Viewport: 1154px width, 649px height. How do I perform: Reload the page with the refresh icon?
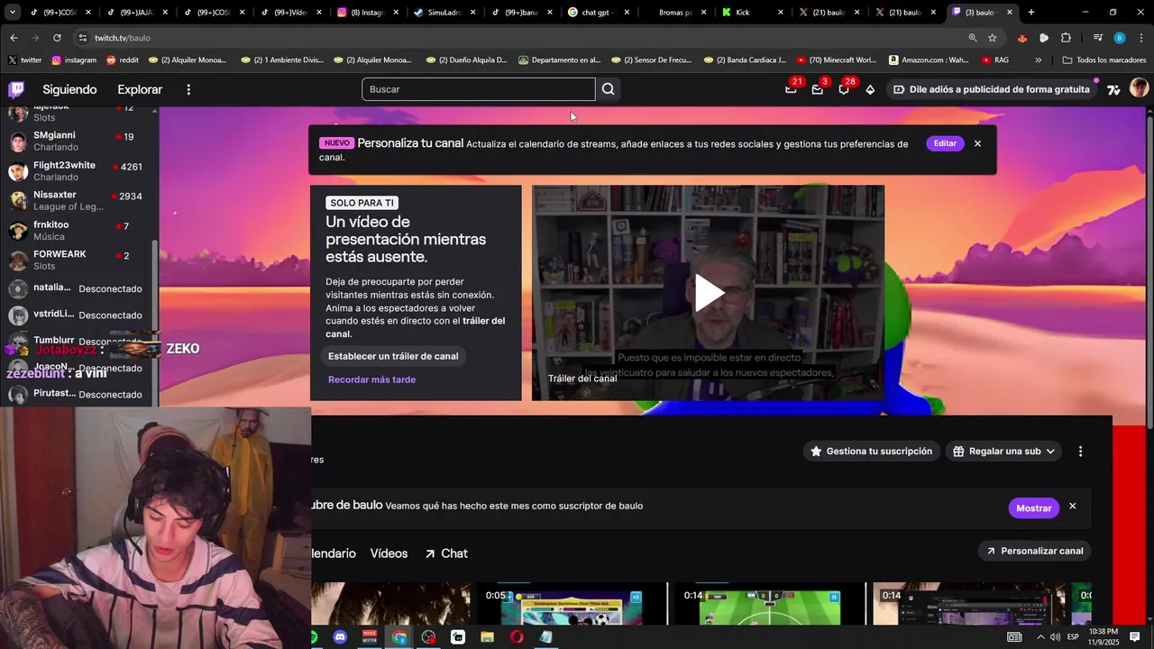(x=57, y=38)
